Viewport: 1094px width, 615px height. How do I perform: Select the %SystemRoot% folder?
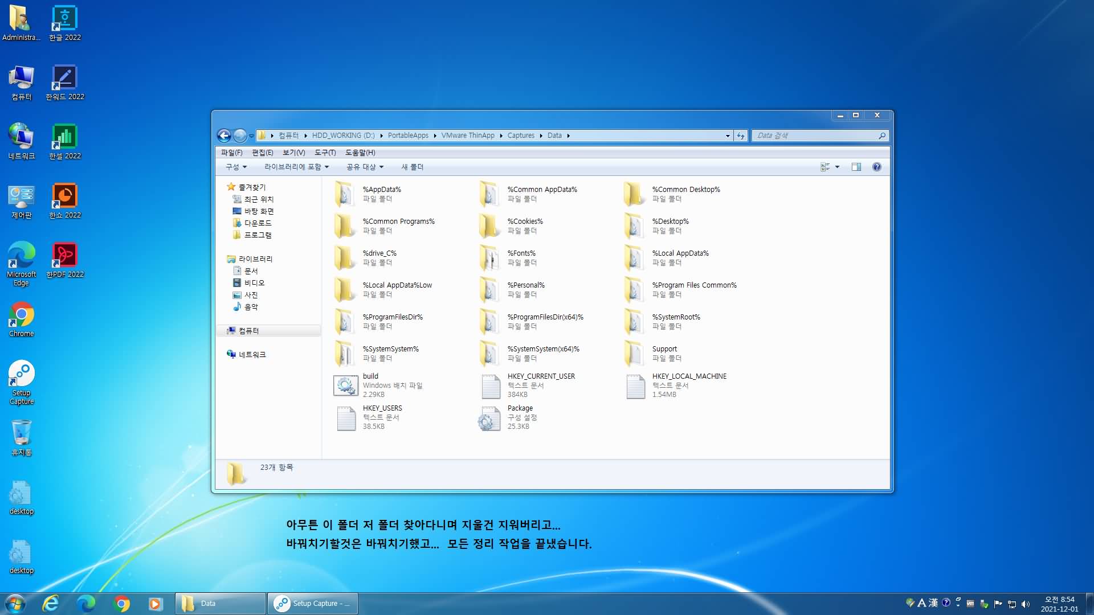coord(663,322)
